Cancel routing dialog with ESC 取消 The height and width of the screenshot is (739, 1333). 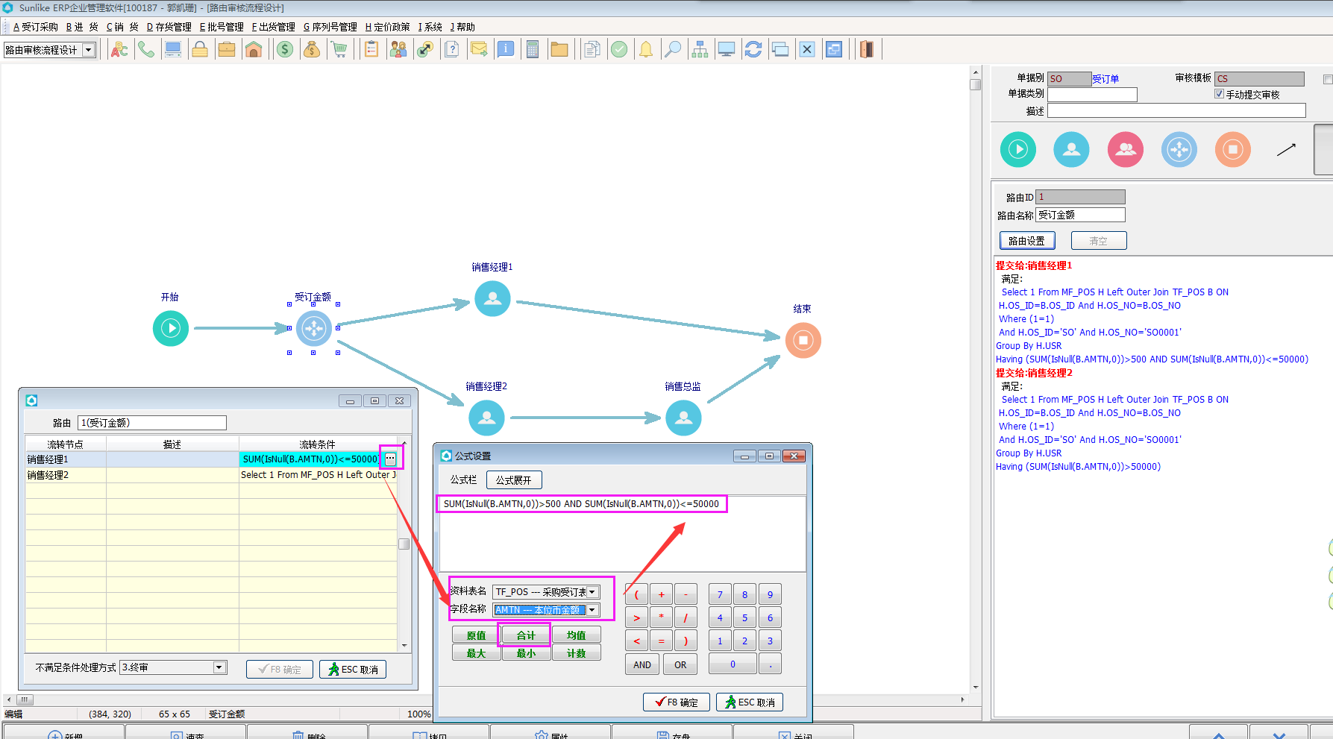[353, 670]
